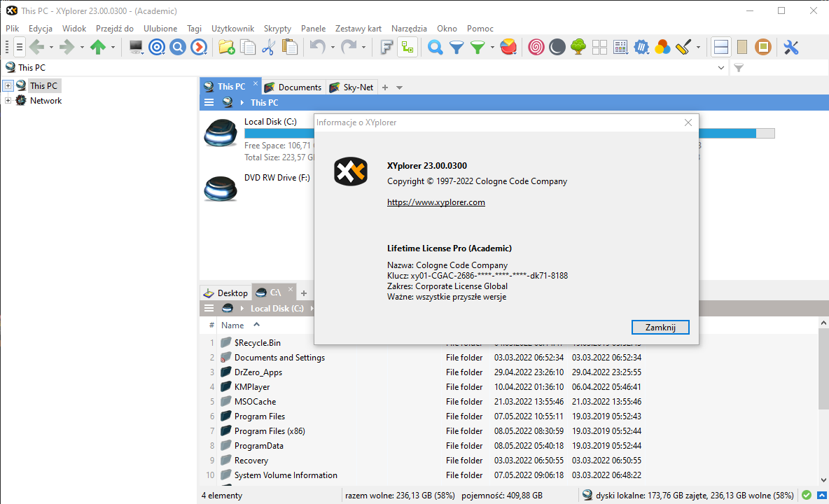
Task: Click the details grid view toolbar icon
Action: pyautogui.click(x=620, y=48)
